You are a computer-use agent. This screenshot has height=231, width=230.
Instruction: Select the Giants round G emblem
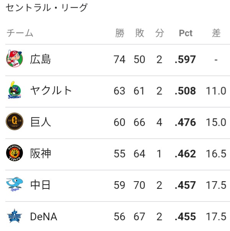point(15,121)
